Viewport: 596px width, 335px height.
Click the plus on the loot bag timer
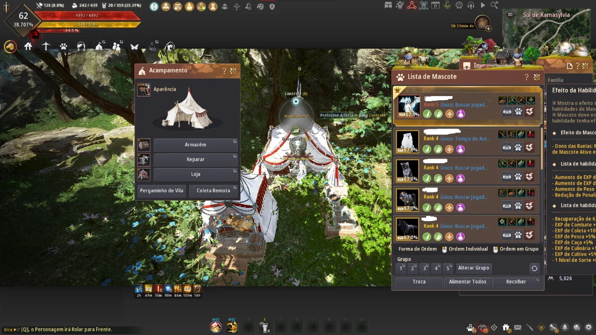[488, 28]
